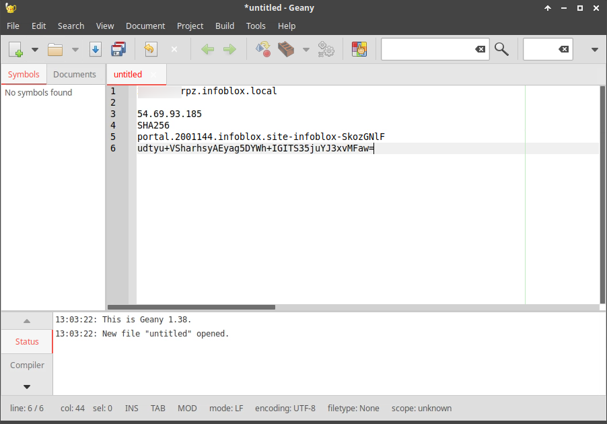This screenshot has width=607, height=424.
Task: Click the IP address 54.69.93.185
Action: [x=170, y=114]
